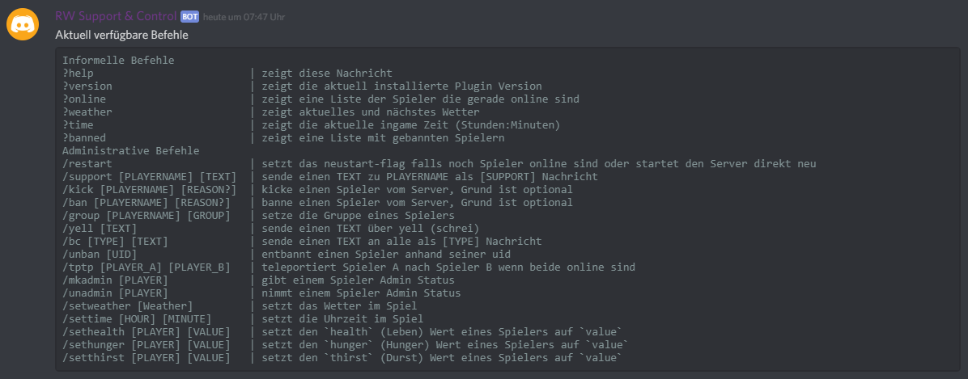Click the Administrative Befehle heading

130,151
